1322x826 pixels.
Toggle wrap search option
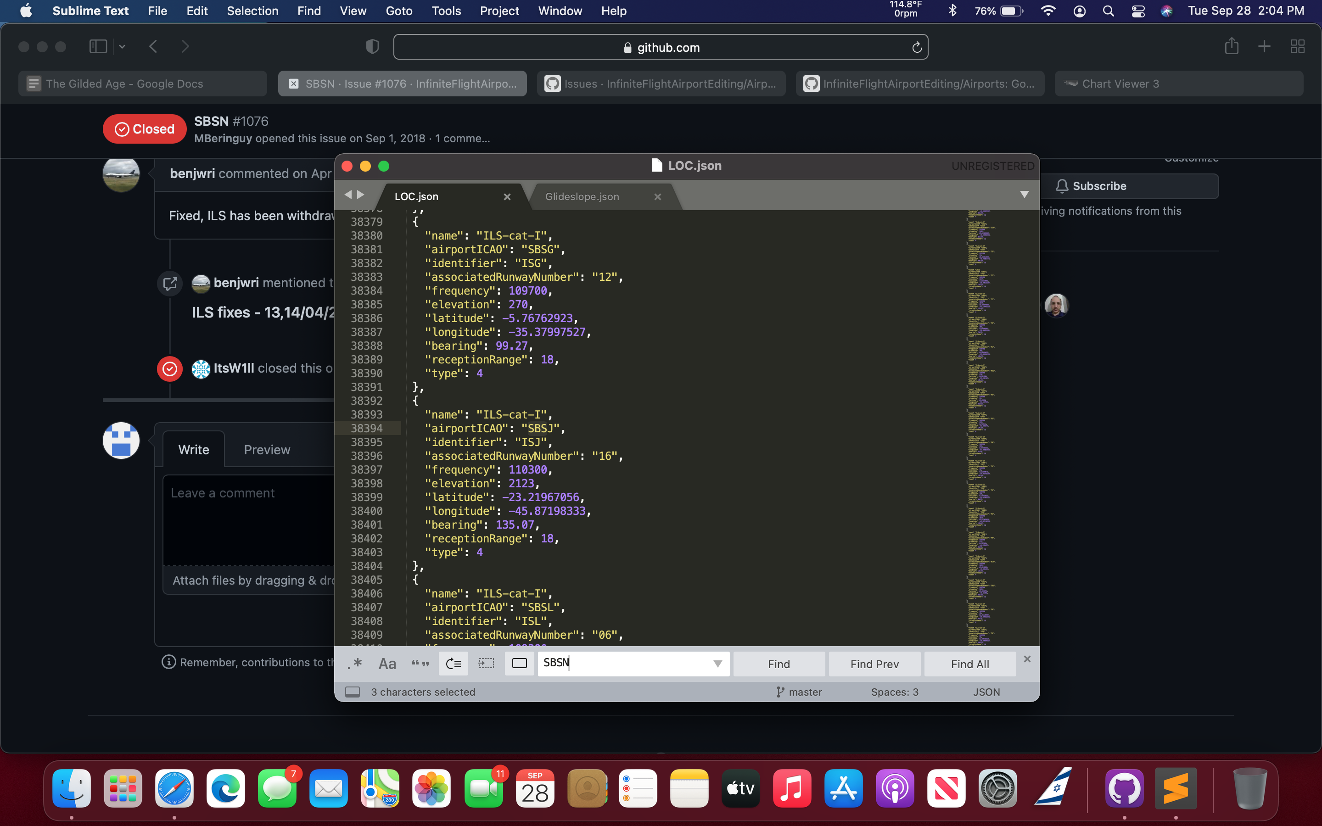click(x=454, y=664)
